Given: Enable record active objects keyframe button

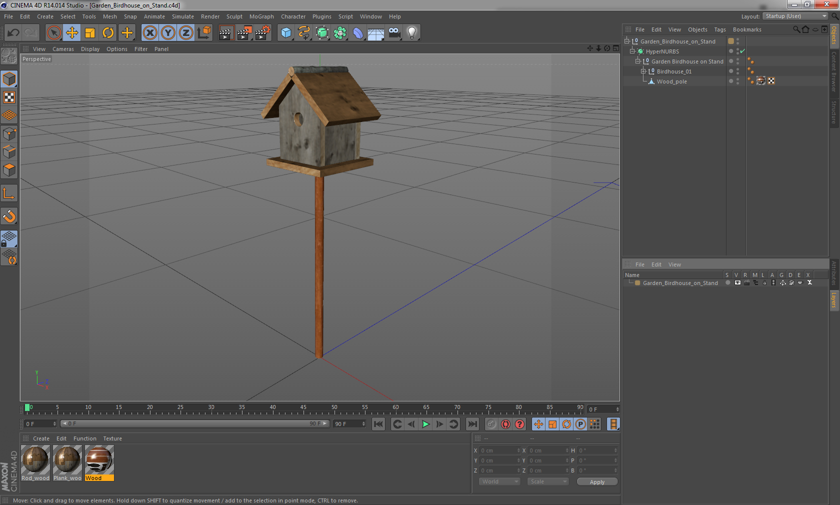Looking at the screenshot, I should [x=491, y=424].
